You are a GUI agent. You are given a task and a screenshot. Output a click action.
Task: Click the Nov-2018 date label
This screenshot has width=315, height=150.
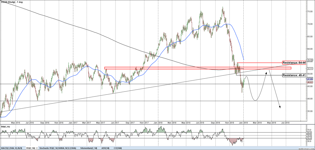(x=229, y=123)
